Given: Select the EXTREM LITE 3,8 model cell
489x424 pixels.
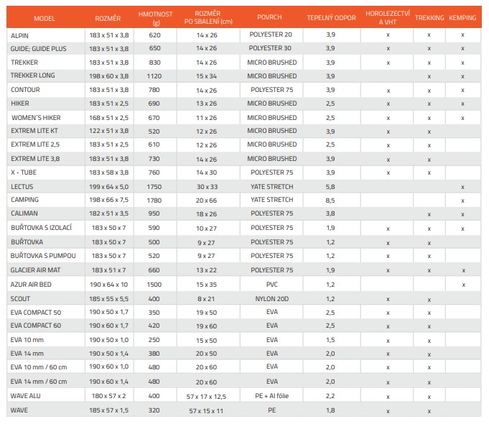Looking at the screenshot, I should pyautogui.click(x=35, y=159).
